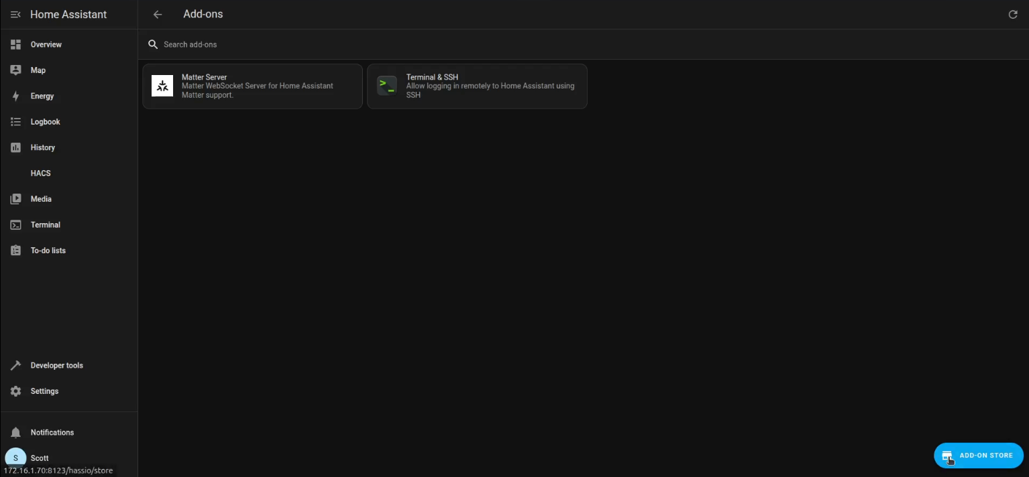Viewport: 1029px width, 477px height.
Task: Click the Map icon in the sidebar
Action: click(x=15, y=70)
